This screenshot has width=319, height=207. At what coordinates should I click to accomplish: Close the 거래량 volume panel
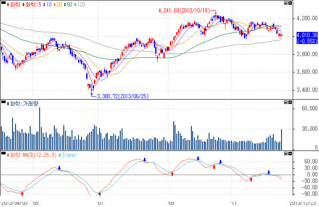tap(290, 102)
